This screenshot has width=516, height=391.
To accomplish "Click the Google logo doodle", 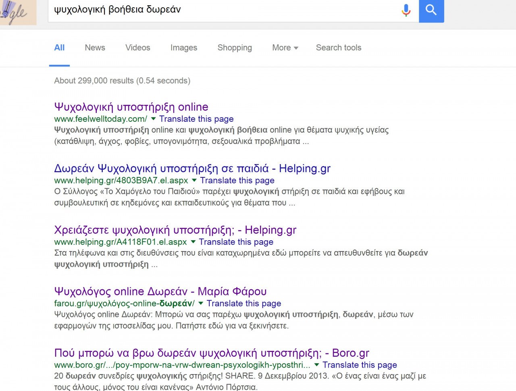I will click(18, 12).
